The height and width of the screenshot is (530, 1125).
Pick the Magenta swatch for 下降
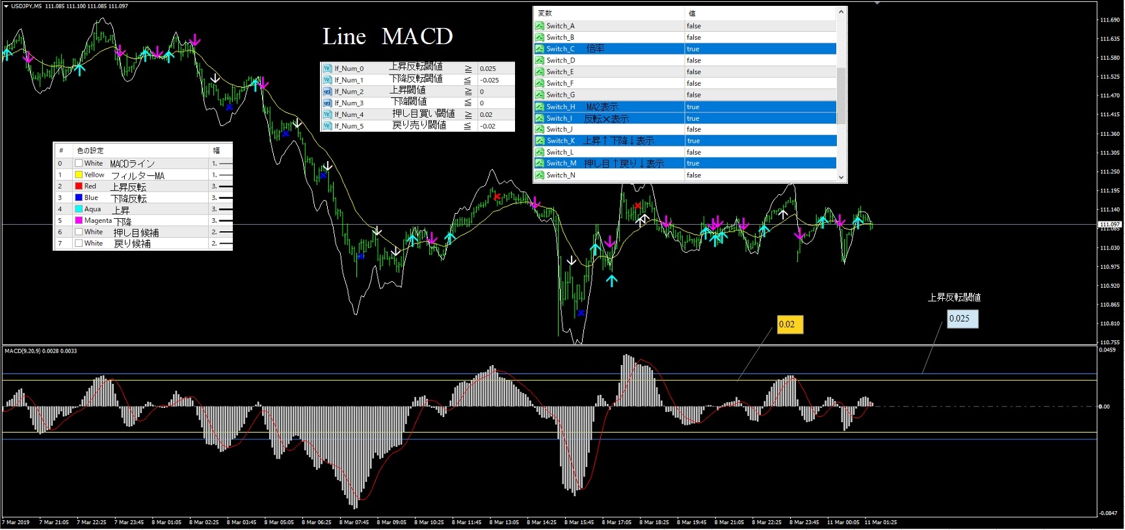coord(79,221)
